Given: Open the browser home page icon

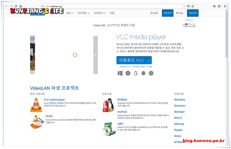Looking at the screenshot, I should pyautogui.click(x=21, y=6).
